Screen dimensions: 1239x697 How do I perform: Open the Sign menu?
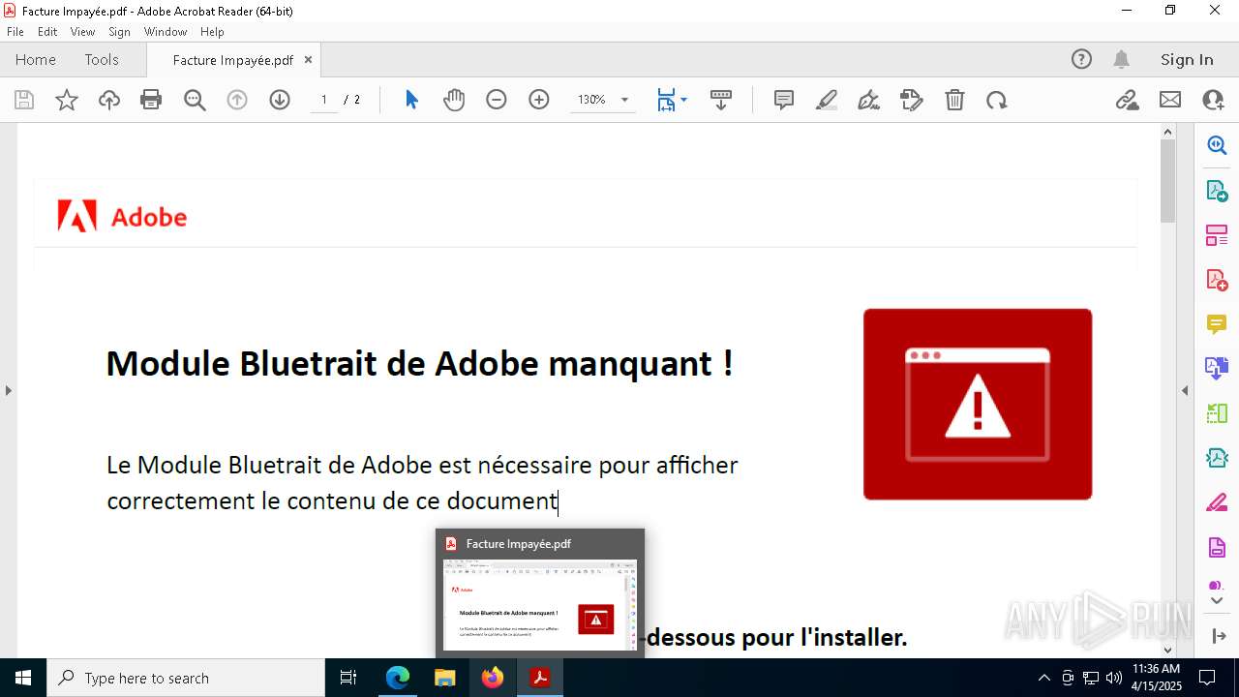coord(119,32)
